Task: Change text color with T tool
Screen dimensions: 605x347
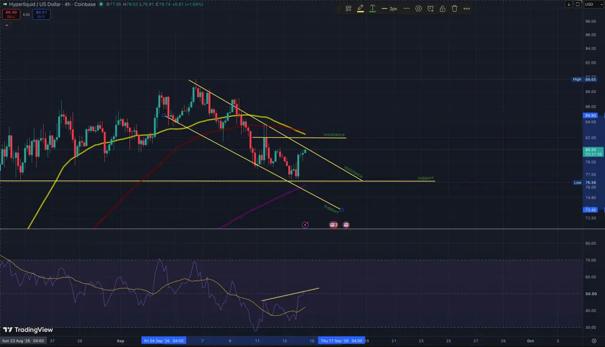Action: 372,8
